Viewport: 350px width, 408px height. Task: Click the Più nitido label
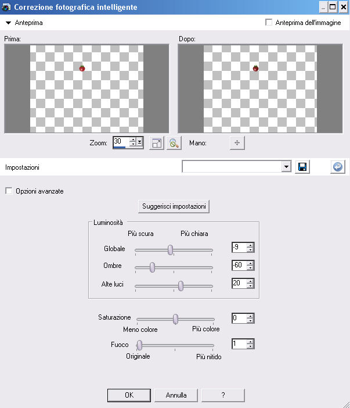coord(208,356)
